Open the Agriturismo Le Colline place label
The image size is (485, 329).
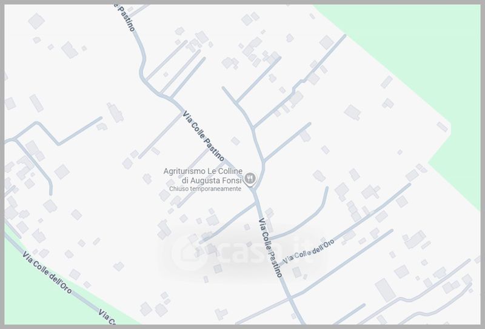click(203, 171)
